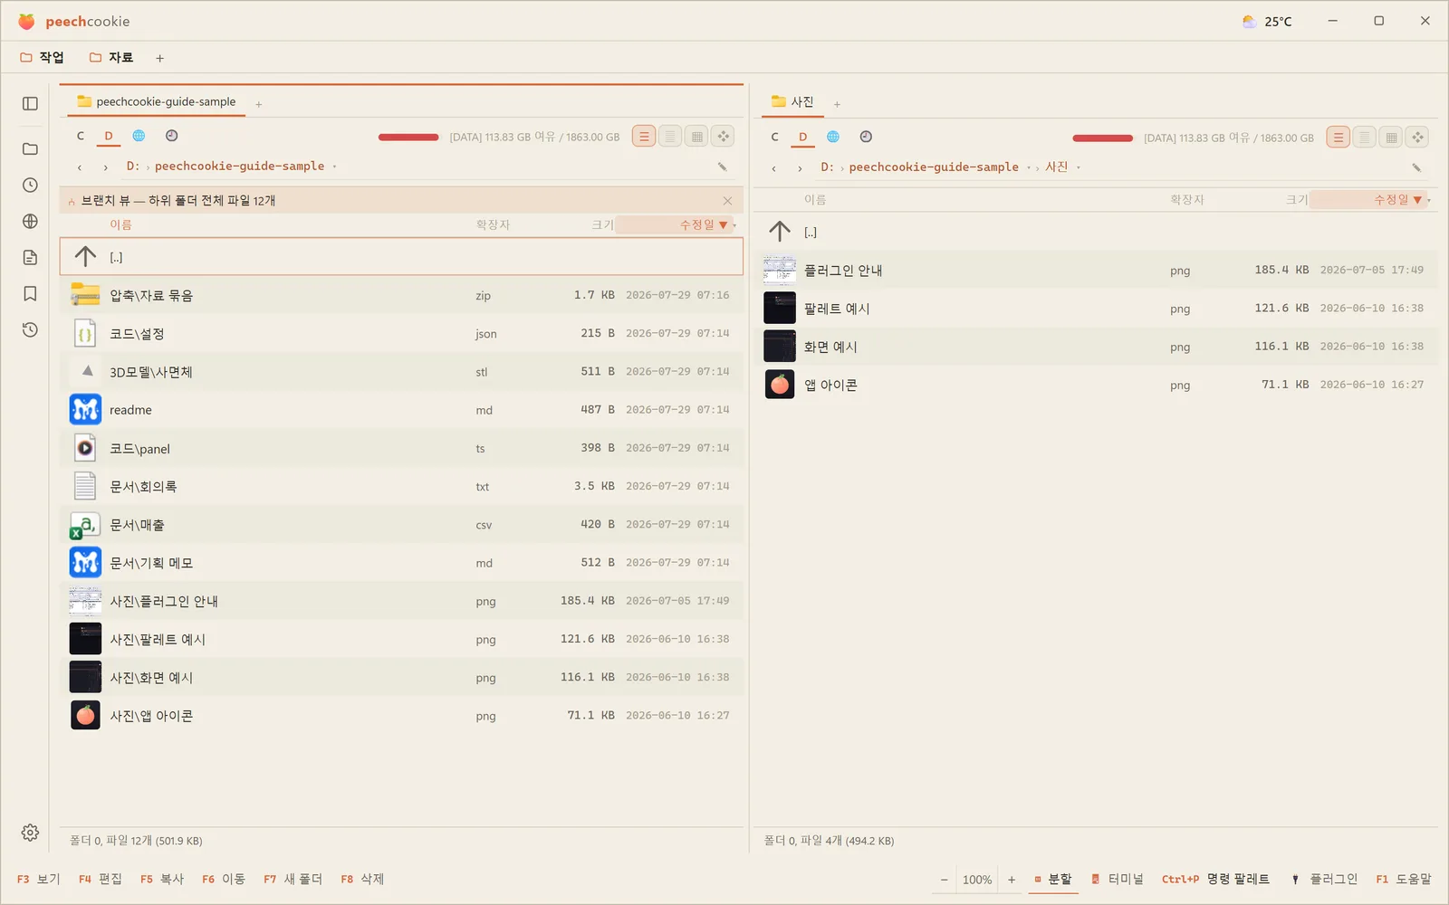Toggle the branch view button in right pane
This screenshot has height=905, width=1449.
(1417, 138)
